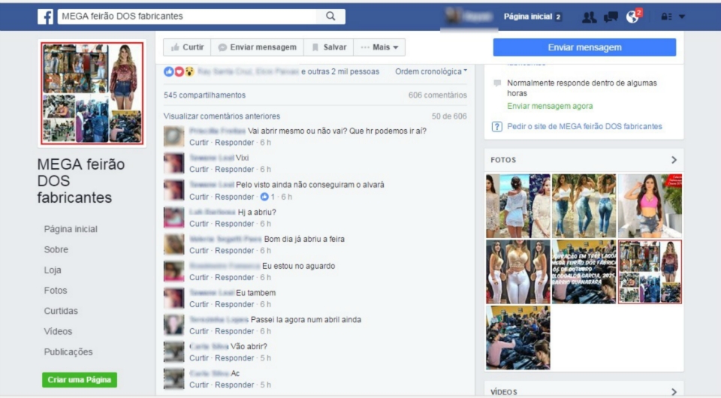Click the blue Enviar mensagem button
Image resolution: width=721 pixels, height=398 pixels.
(584, 47)
